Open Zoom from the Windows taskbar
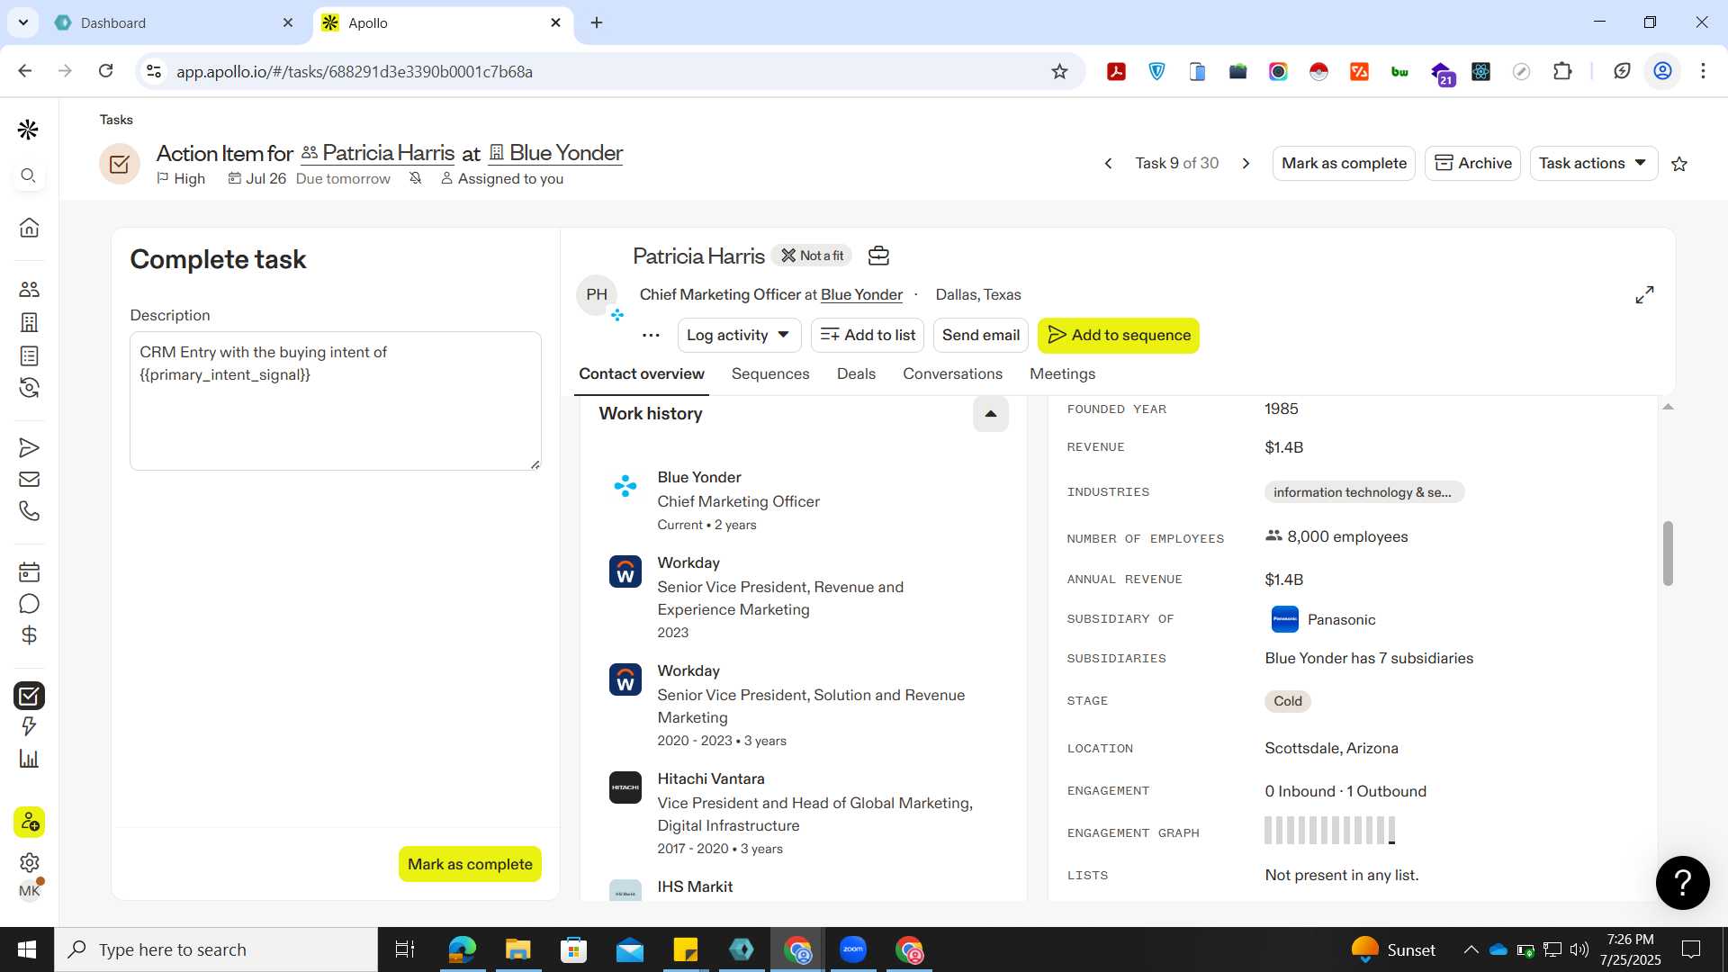 pos(852,949)
